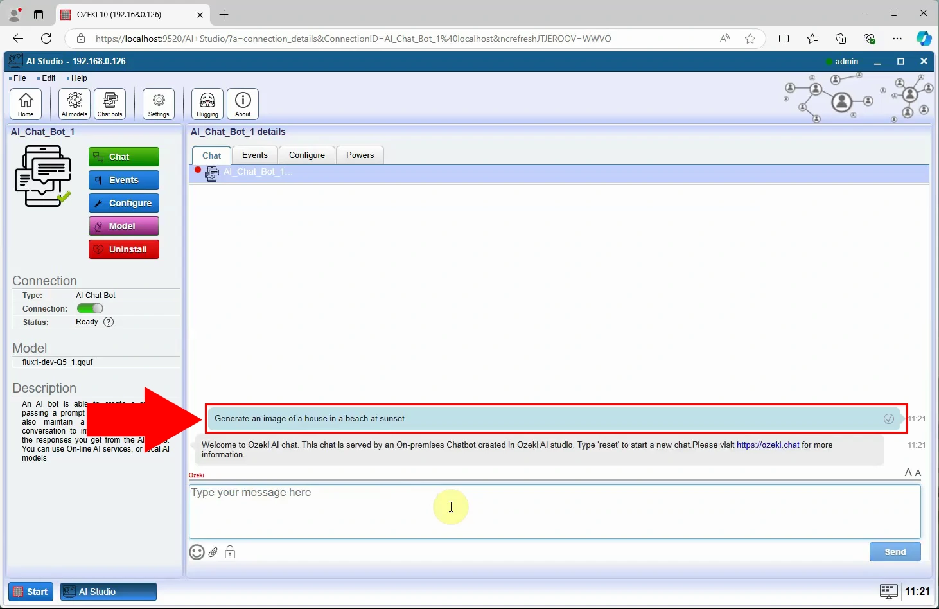The image size is (939, 609).
Task: Click the AI_Chat_Bot_1 conversation icon in chat header
Action: tap(212, 173)
